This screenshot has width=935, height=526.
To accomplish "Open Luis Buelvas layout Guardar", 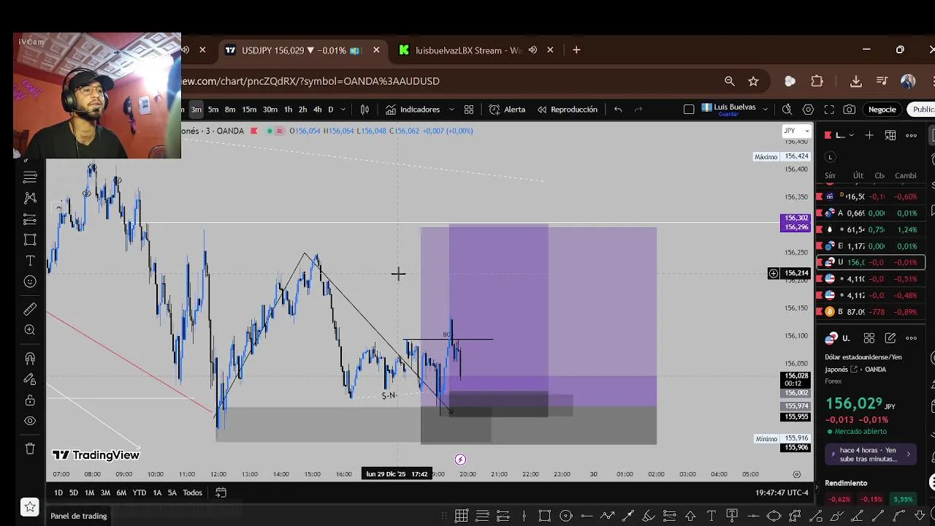I will (x=729, y=110).
